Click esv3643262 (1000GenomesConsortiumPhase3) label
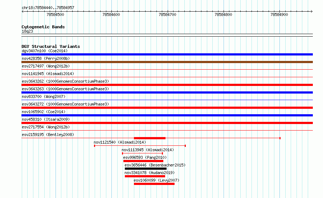Screen dimensions: 323x198 tap(65, 81)
